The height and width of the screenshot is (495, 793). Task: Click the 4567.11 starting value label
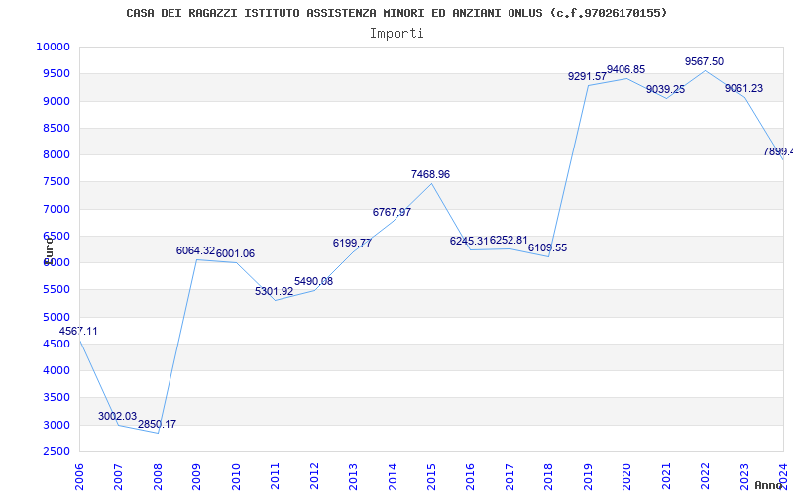pyautogui.click(x=78, y=332)
